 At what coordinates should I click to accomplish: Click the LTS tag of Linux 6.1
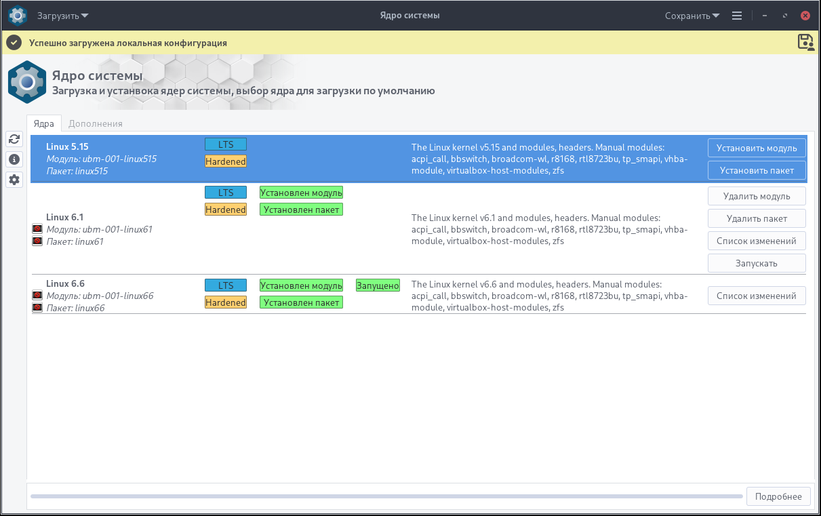[226, 193]
